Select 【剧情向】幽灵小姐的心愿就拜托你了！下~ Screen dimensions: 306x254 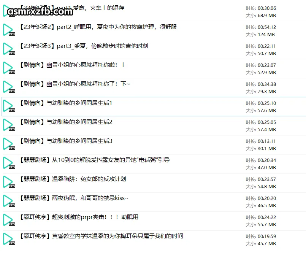click(75, 84)
